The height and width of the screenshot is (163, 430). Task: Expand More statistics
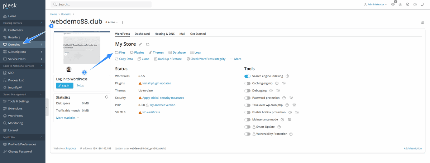(67, 118)
